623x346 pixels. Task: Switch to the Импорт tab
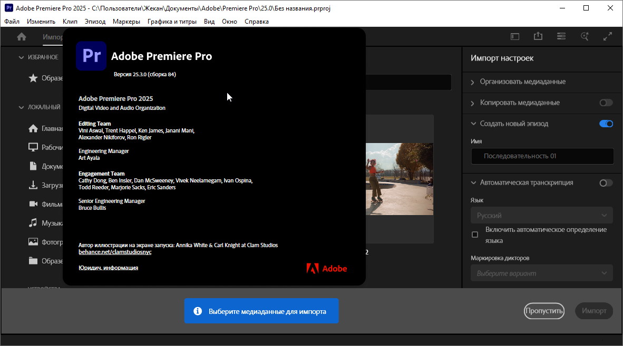click(x=53, y=37)
